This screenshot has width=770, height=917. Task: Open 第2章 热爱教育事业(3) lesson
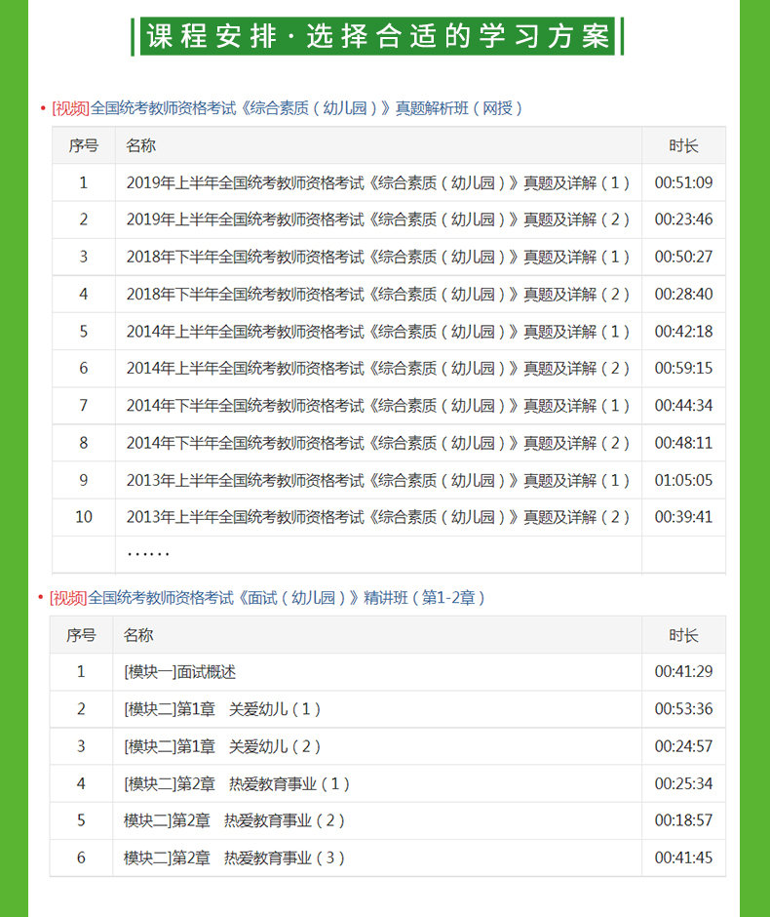(235, 858)
